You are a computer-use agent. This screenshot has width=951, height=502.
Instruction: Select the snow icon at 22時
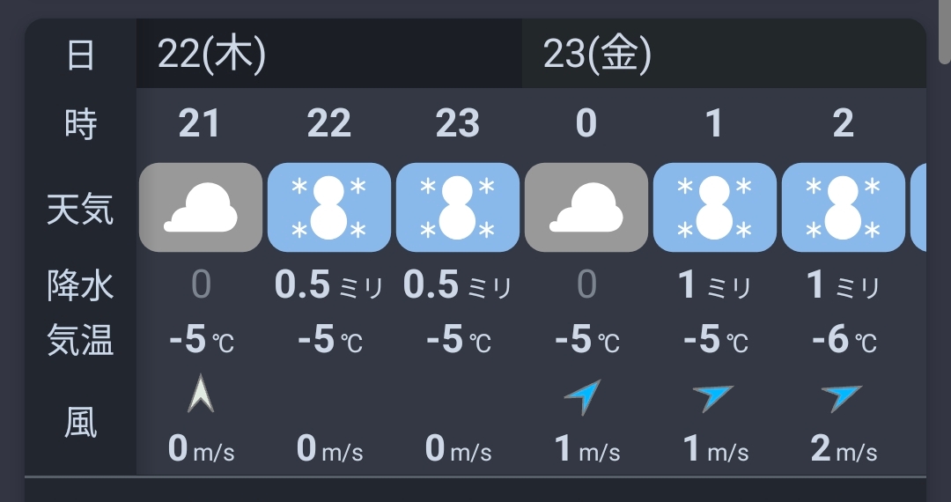[x=328, y=208]
